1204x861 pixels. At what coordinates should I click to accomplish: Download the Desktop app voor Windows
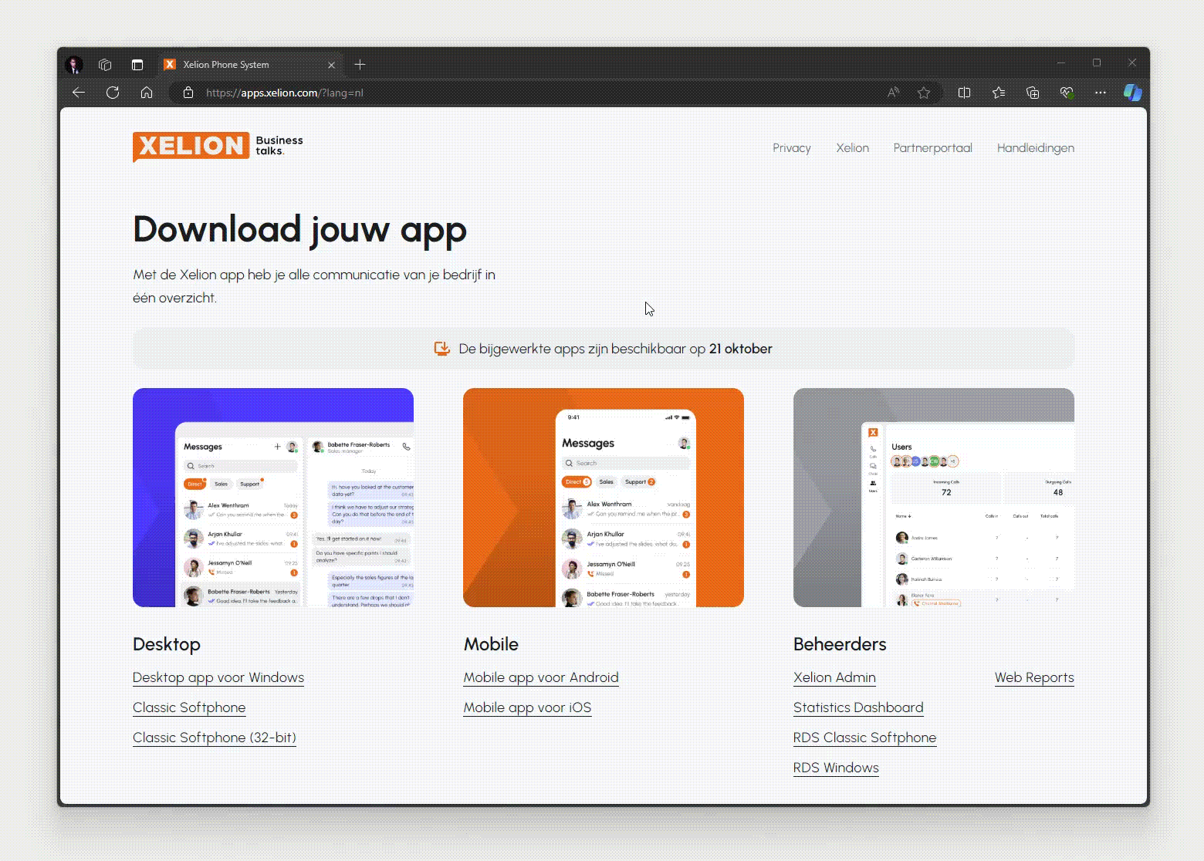pos(218,677)
